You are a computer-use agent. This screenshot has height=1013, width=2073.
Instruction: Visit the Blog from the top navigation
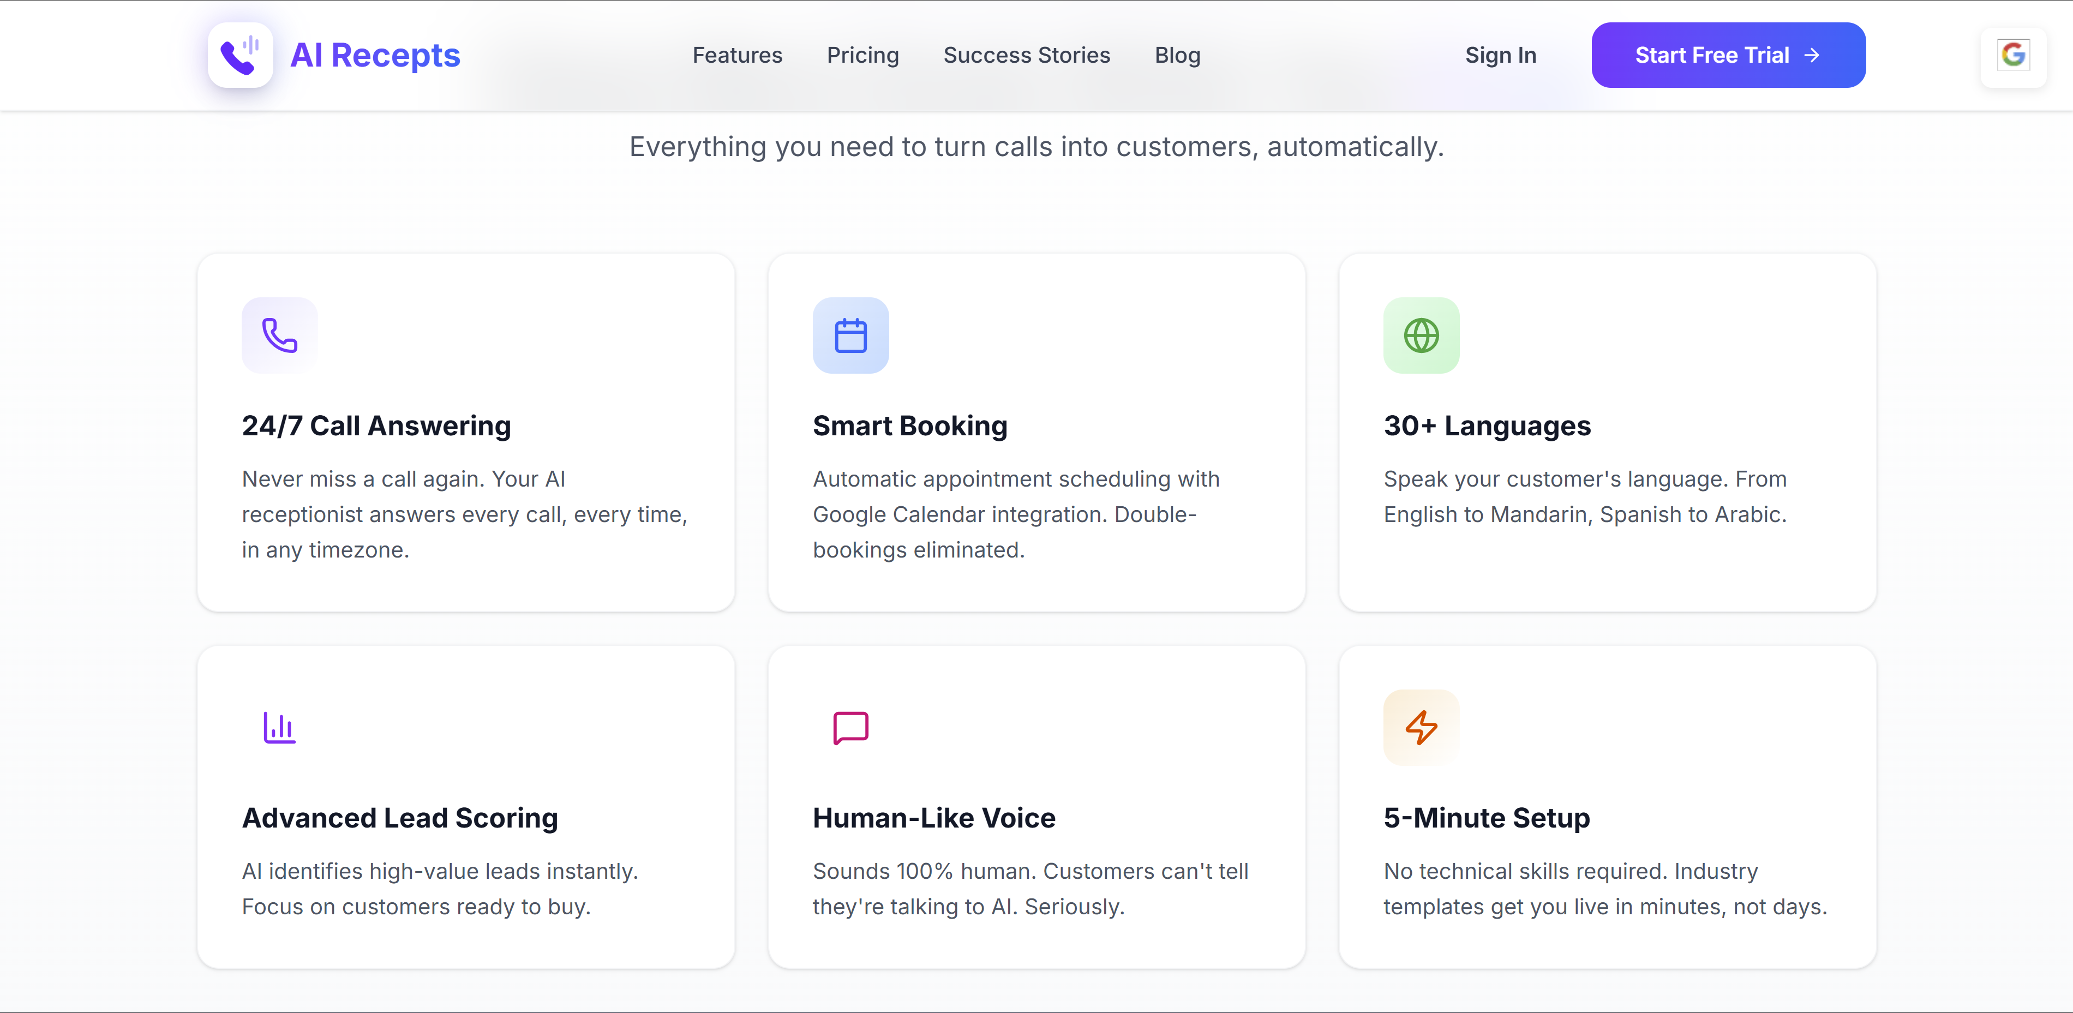click(x=1177, y=55)
